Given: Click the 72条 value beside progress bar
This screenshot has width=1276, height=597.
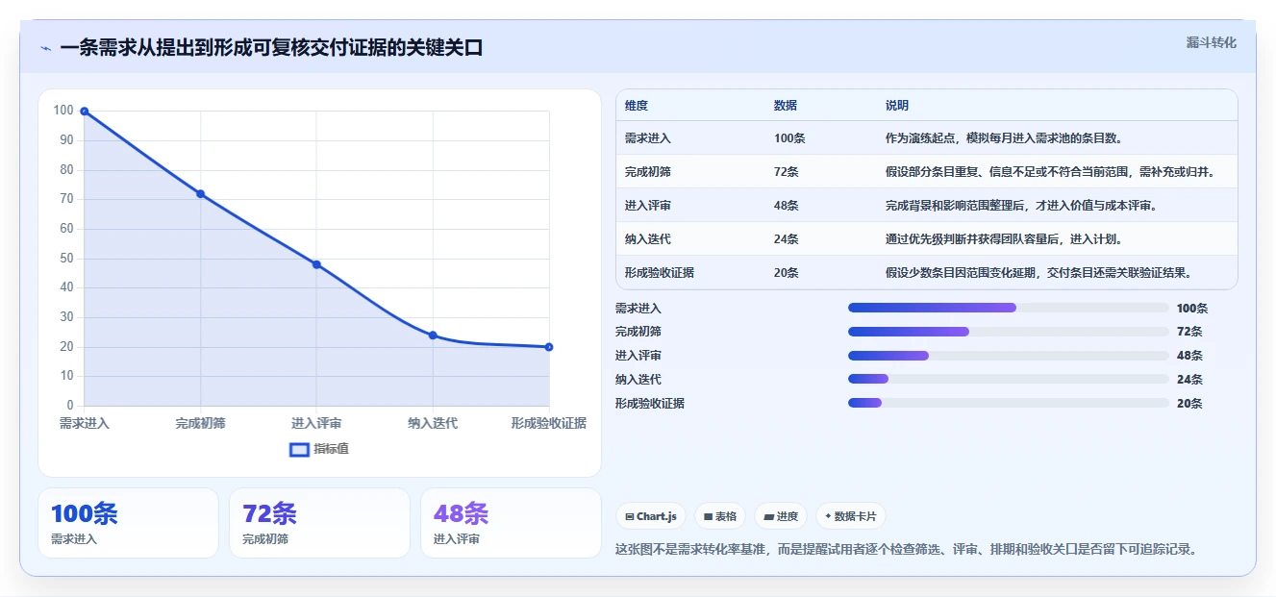Looking at the screenshot, I should (1189, 332).
